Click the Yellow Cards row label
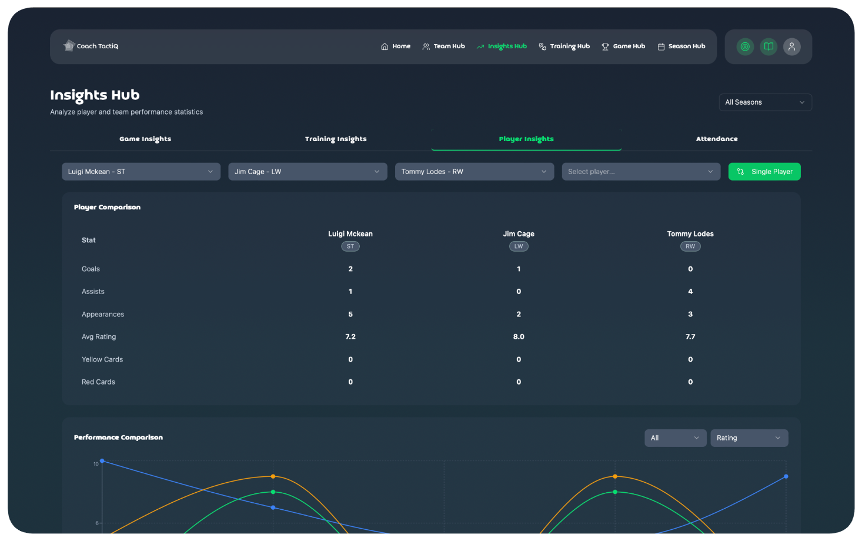This screenshot has width=862, height=541. coord(102,359)
